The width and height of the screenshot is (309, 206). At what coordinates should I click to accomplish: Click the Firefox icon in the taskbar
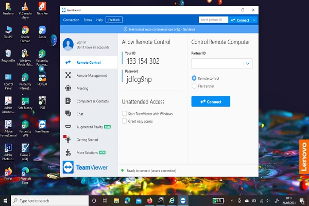[150, 201]
